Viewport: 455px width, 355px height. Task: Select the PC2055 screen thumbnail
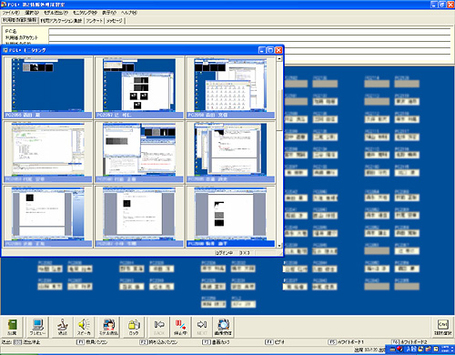(x=48, y=87)
